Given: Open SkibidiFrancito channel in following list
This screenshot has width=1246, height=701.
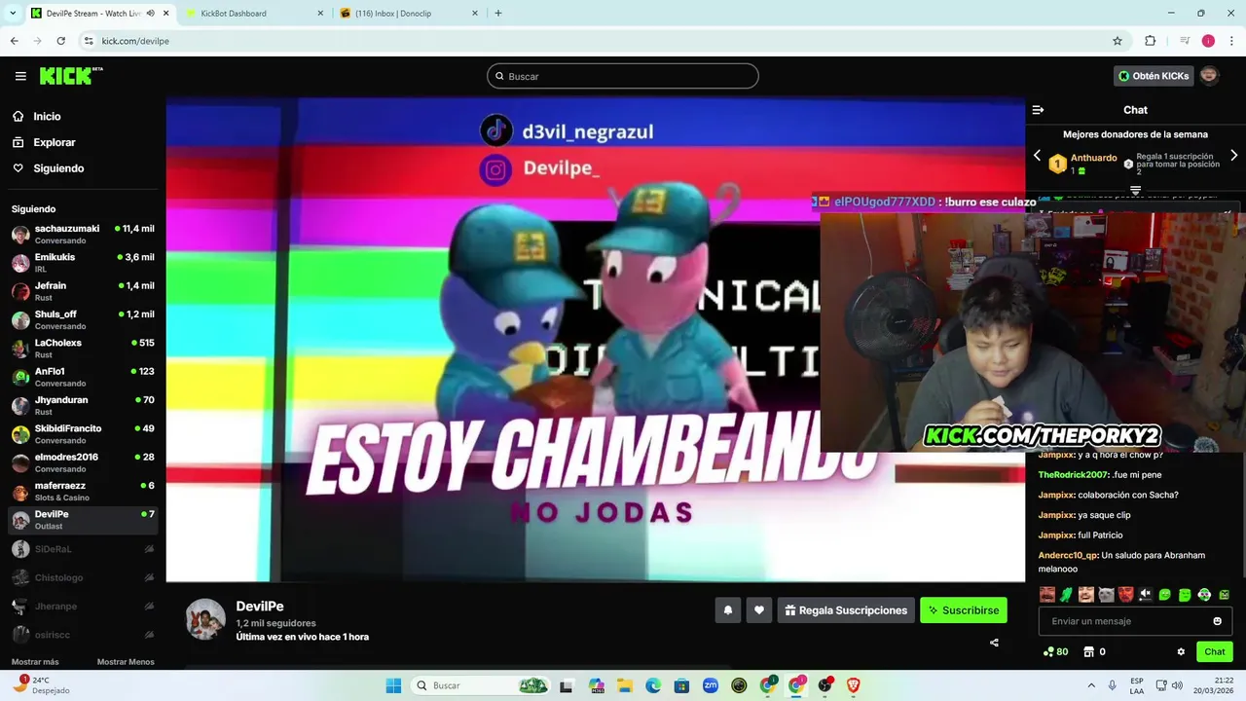Looking at the screenshot, I should 83,434.
